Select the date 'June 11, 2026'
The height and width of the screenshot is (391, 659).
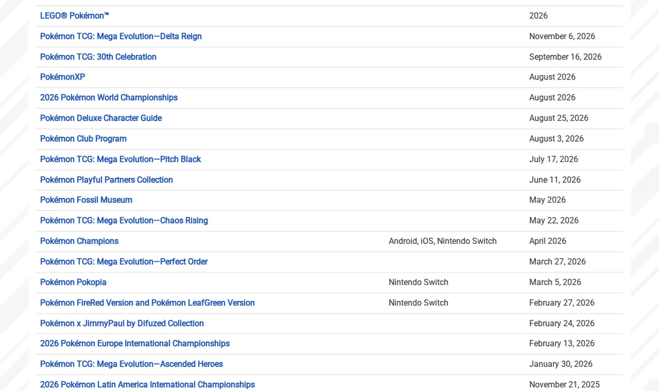pos(555,180)
